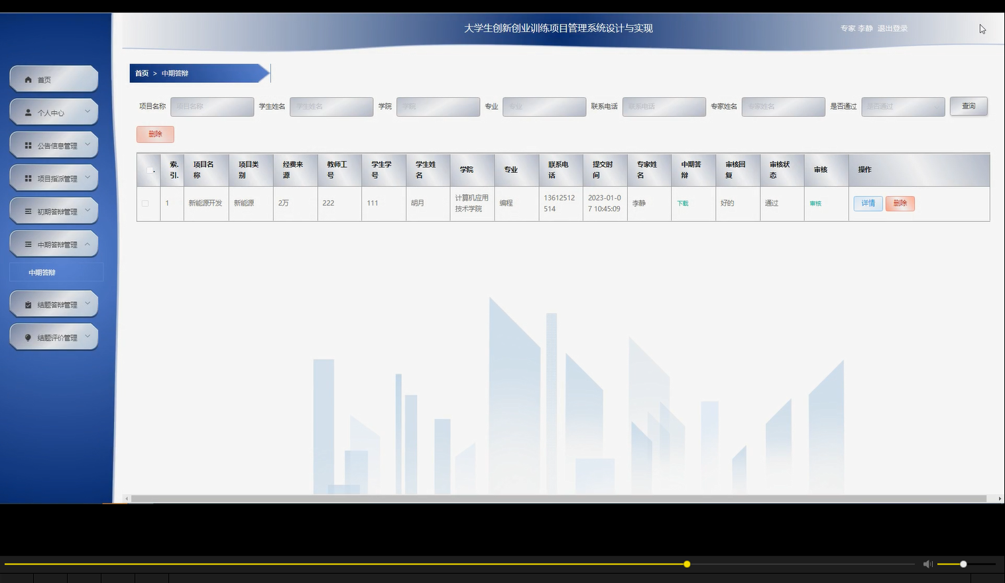Open the 结题答辩管理 sidebar menu

coord(54,304)
